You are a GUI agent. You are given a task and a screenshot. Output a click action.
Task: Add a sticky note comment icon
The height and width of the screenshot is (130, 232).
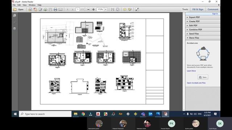(125, 9)
